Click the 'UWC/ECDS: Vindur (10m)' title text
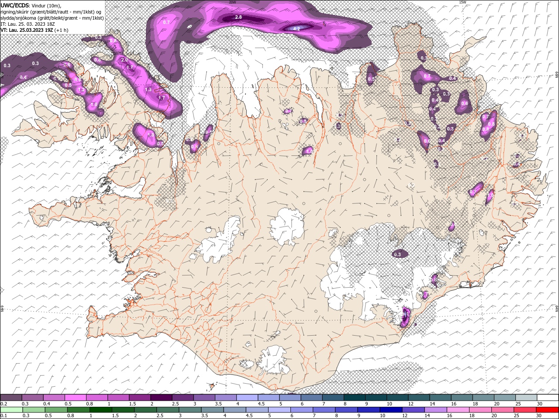The height and width of the screenshot is (419, 559). click(31, 5)
